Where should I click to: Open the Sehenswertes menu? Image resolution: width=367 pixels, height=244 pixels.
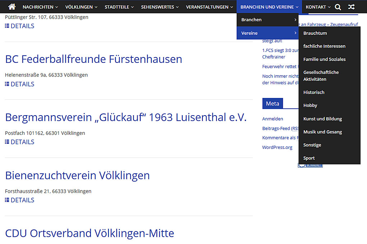click(159, 7)
